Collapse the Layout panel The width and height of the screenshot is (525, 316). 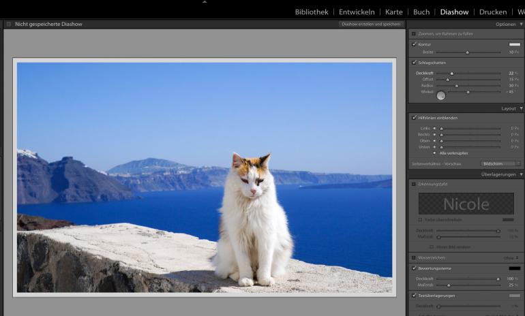521,108
